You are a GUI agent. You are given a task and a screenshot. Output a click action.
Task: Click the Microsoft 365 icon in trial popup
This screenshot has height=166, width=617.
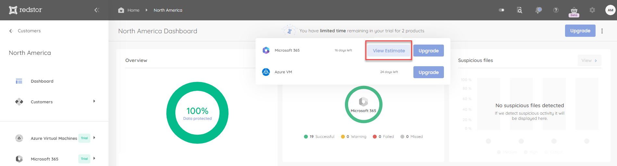[266, 50]
